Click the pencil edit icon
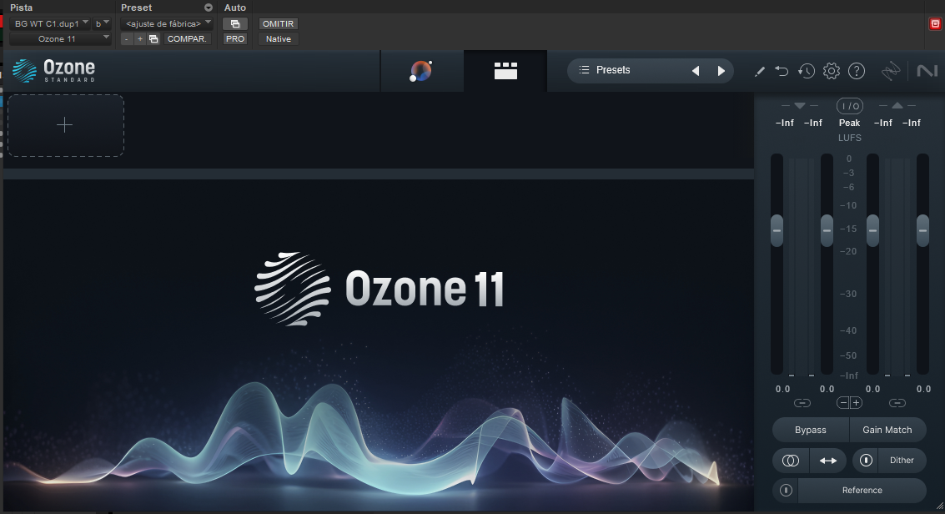This screenshot has width=945, height=514. tap(759, 71)
